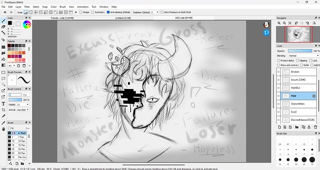Delete layer with trash icon
The image size is (320, 170).
[x=315, y=127]
